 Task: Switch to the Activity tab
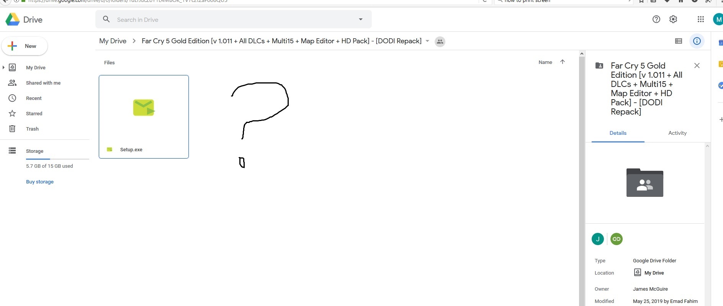(677, 133)
